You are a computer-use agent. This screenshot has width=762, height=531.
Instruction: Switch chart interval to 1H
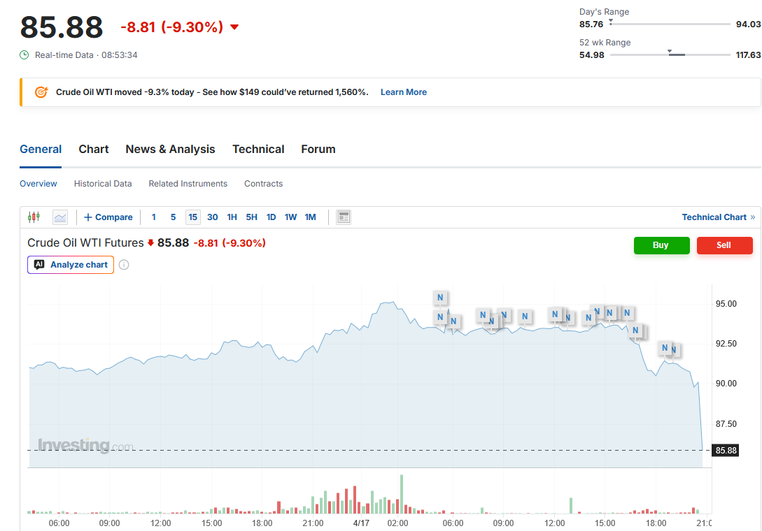tap(232, 217)
